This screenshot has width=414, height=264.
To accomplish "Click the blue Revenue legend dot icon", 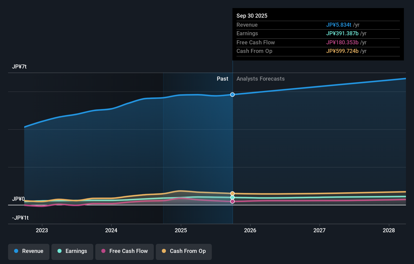I will pos(16,251).
